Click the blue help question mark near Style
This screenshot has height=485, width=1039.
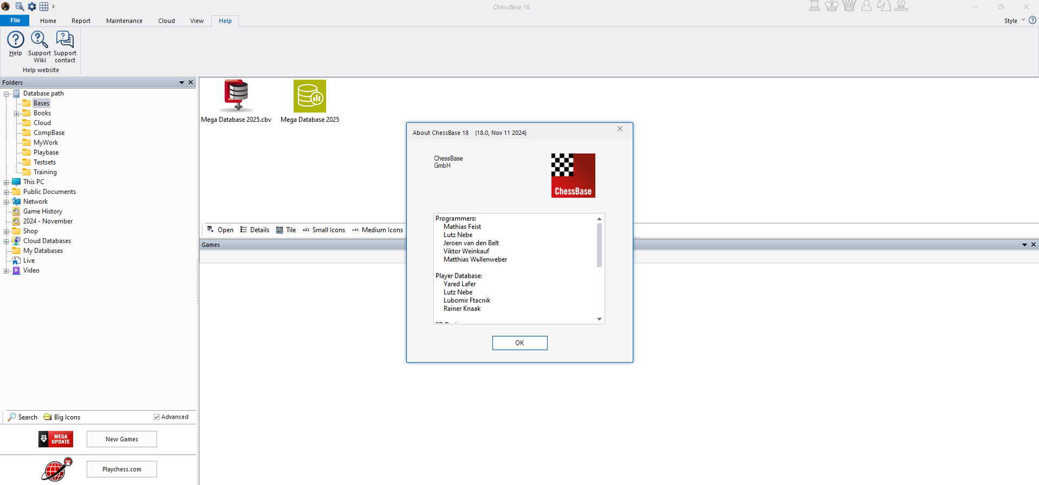point(1032,20)
